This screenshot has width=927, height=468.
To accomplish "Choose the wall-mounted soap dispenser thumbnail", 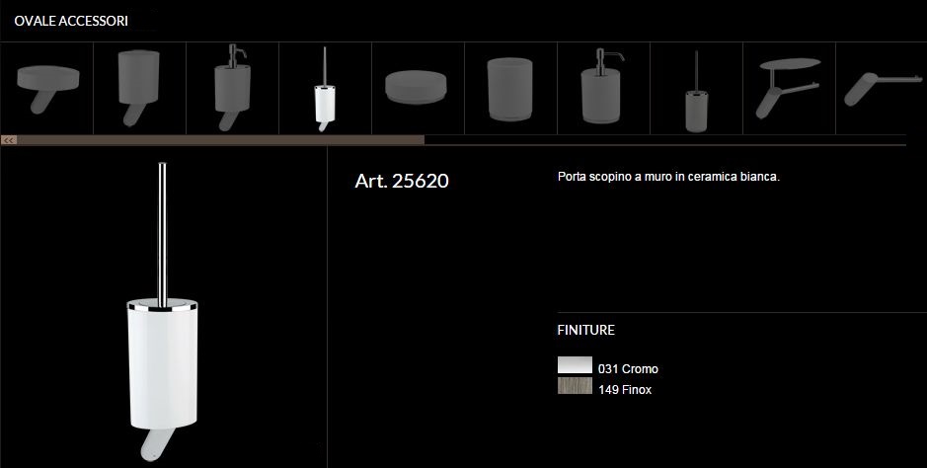I will pos(232,89).
